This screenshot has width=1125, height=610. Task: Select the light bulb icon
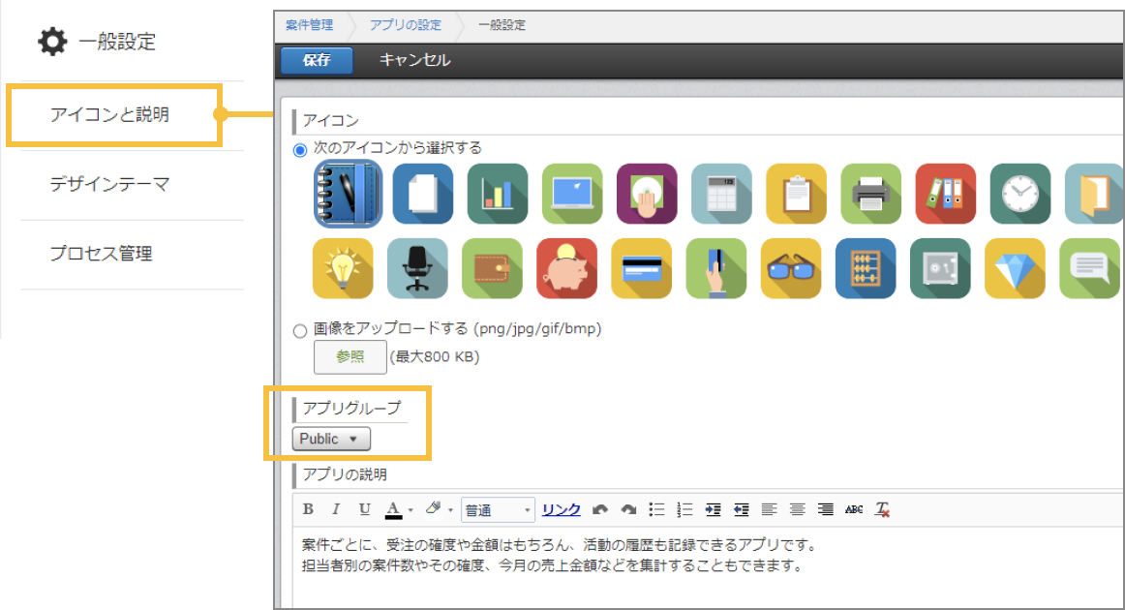pos(342,268)
